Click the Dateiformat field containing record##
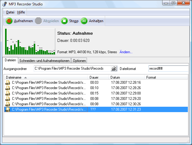This screenshot has width=192, height=145. click(168, 68)
